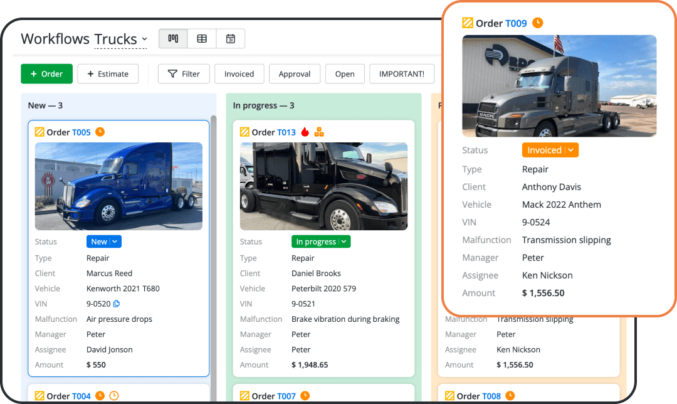Select VIN 9-0521

coord(303,304)
